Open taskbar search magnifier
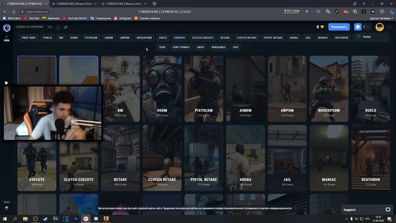 [15, 219]
